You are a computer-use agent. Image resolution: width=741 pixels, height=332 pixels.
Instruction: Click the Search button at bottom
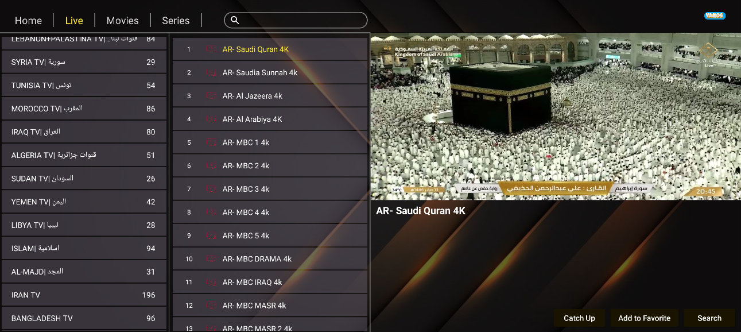pyautogui.click(x=709, y=318)
